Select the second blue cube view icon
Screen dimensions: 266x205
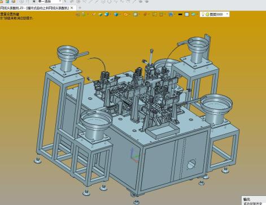pos(116,15)
